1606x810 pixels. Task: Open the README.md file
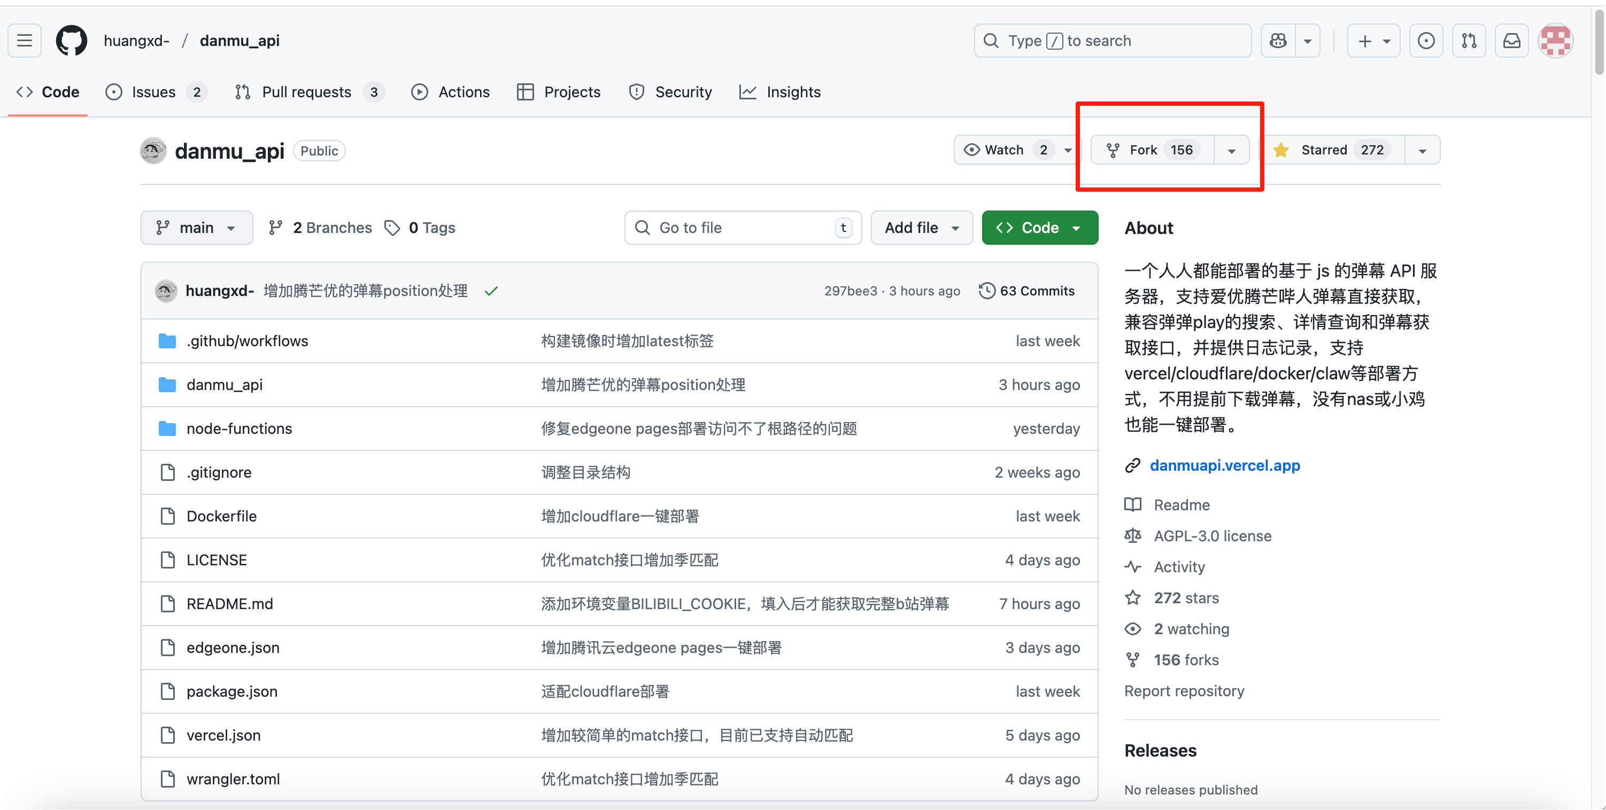pos(229,603)
